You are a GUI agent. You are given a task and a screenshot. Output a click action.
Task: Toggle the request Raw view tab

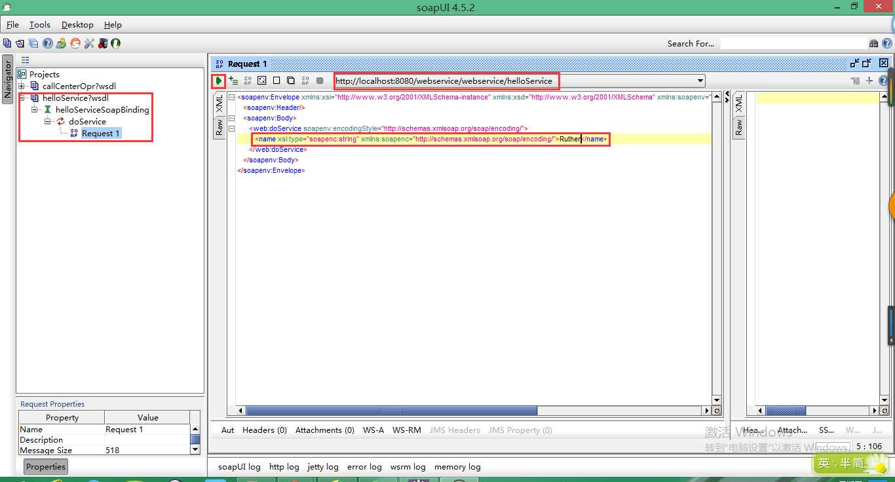219,127
